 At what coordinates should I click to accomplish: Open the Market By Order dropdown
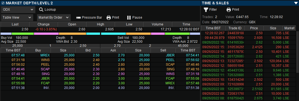click(x=54, y=18)
